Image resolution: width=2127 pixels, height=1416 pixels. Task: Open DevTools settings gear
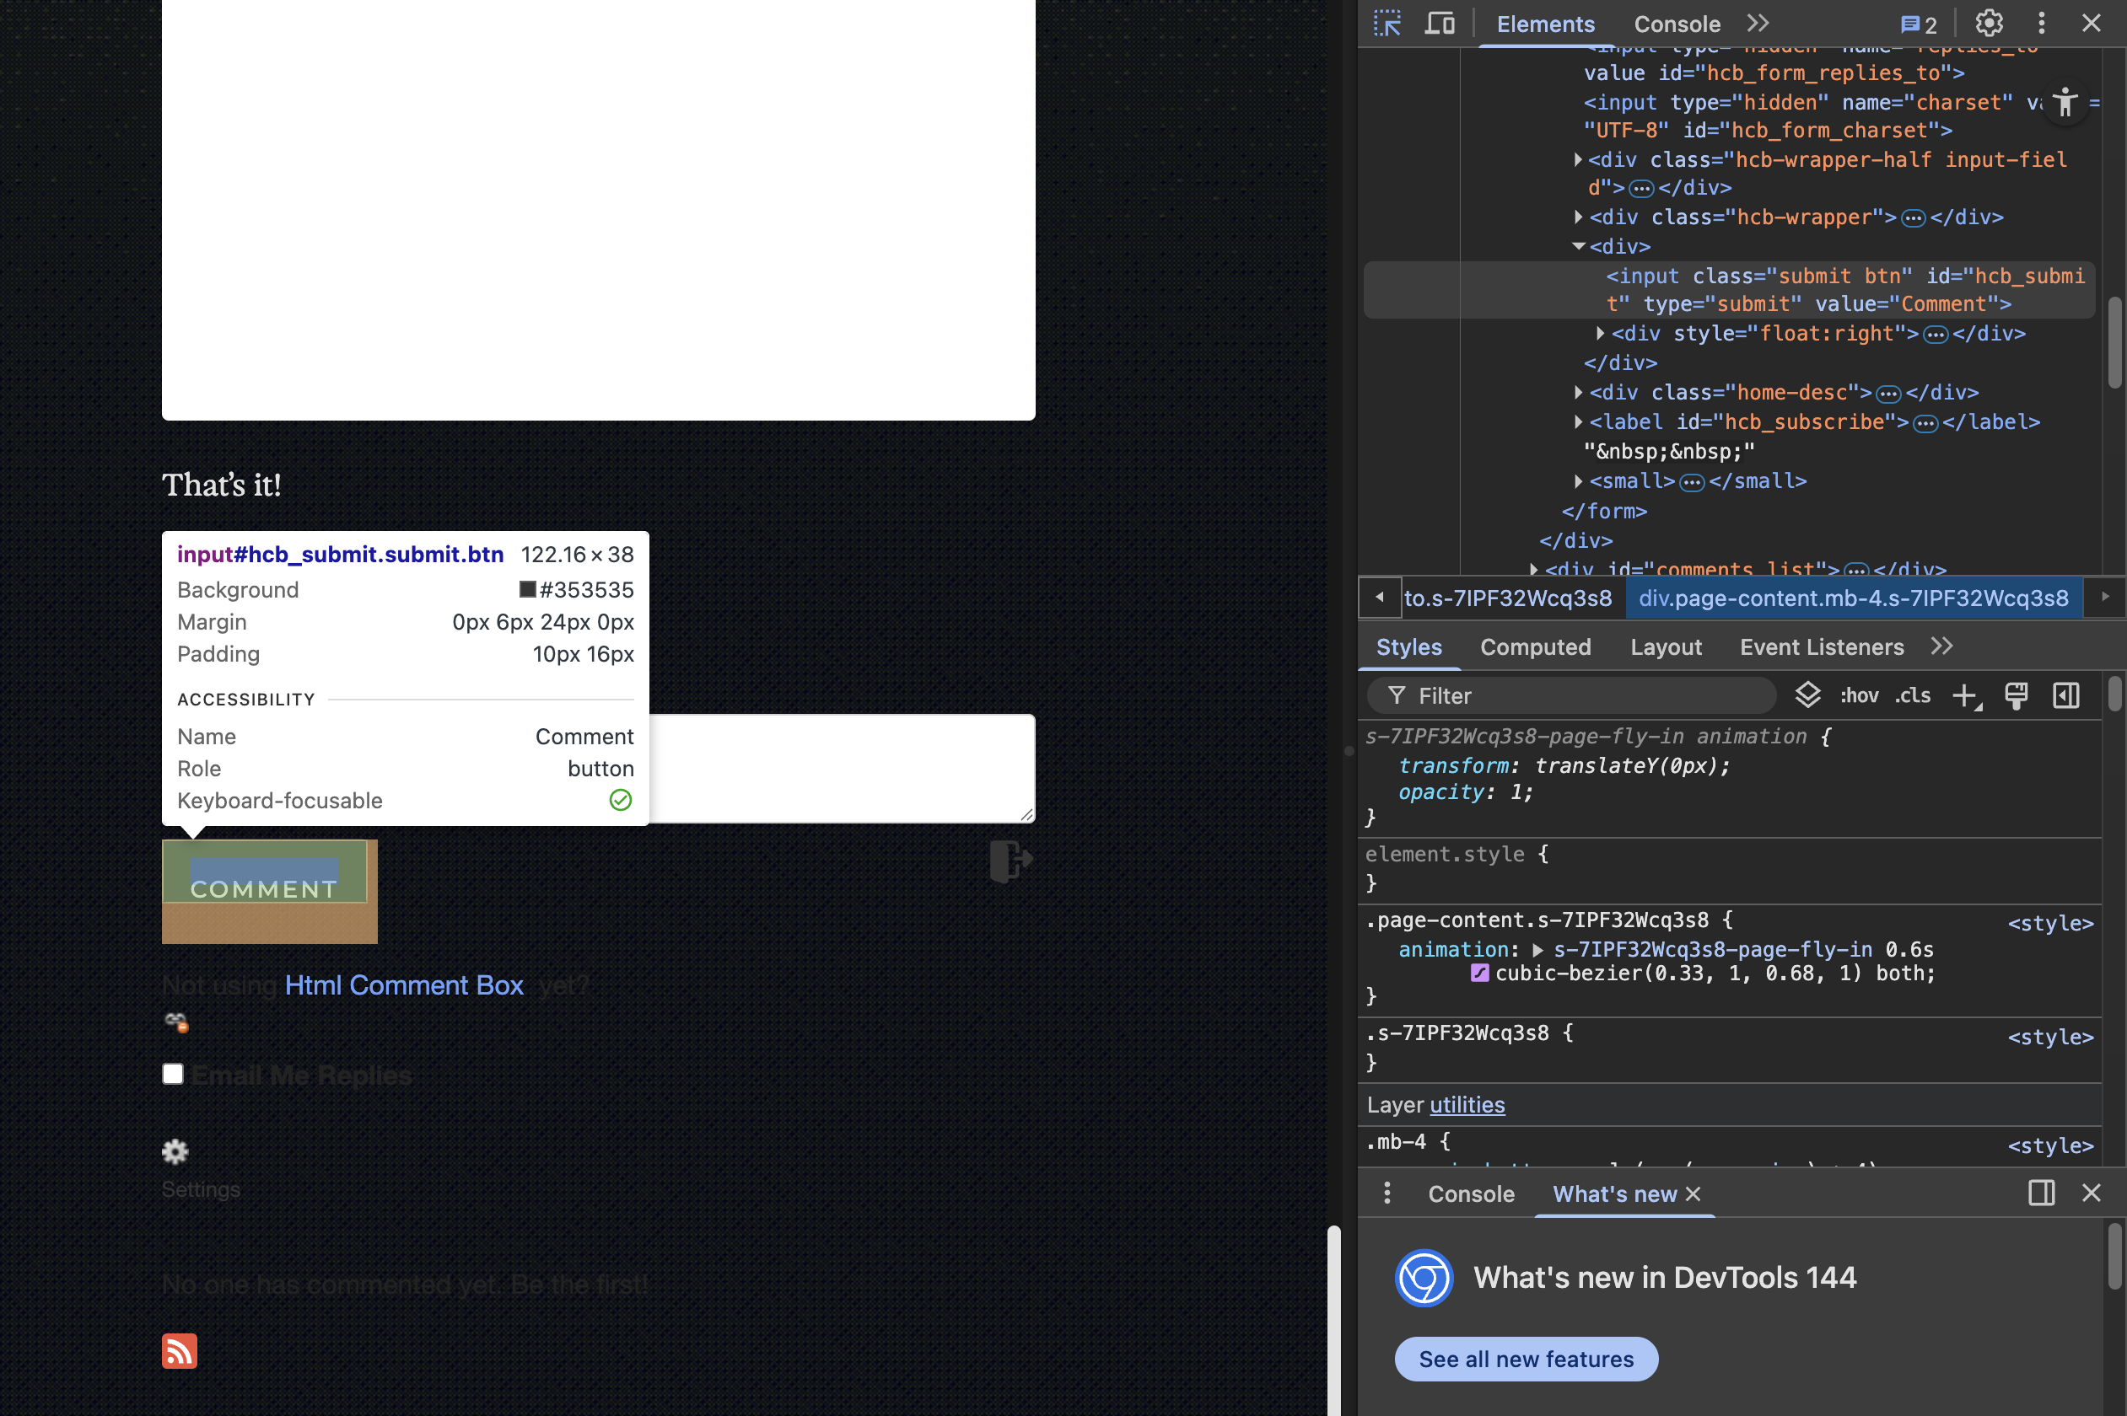point(1989,24)
